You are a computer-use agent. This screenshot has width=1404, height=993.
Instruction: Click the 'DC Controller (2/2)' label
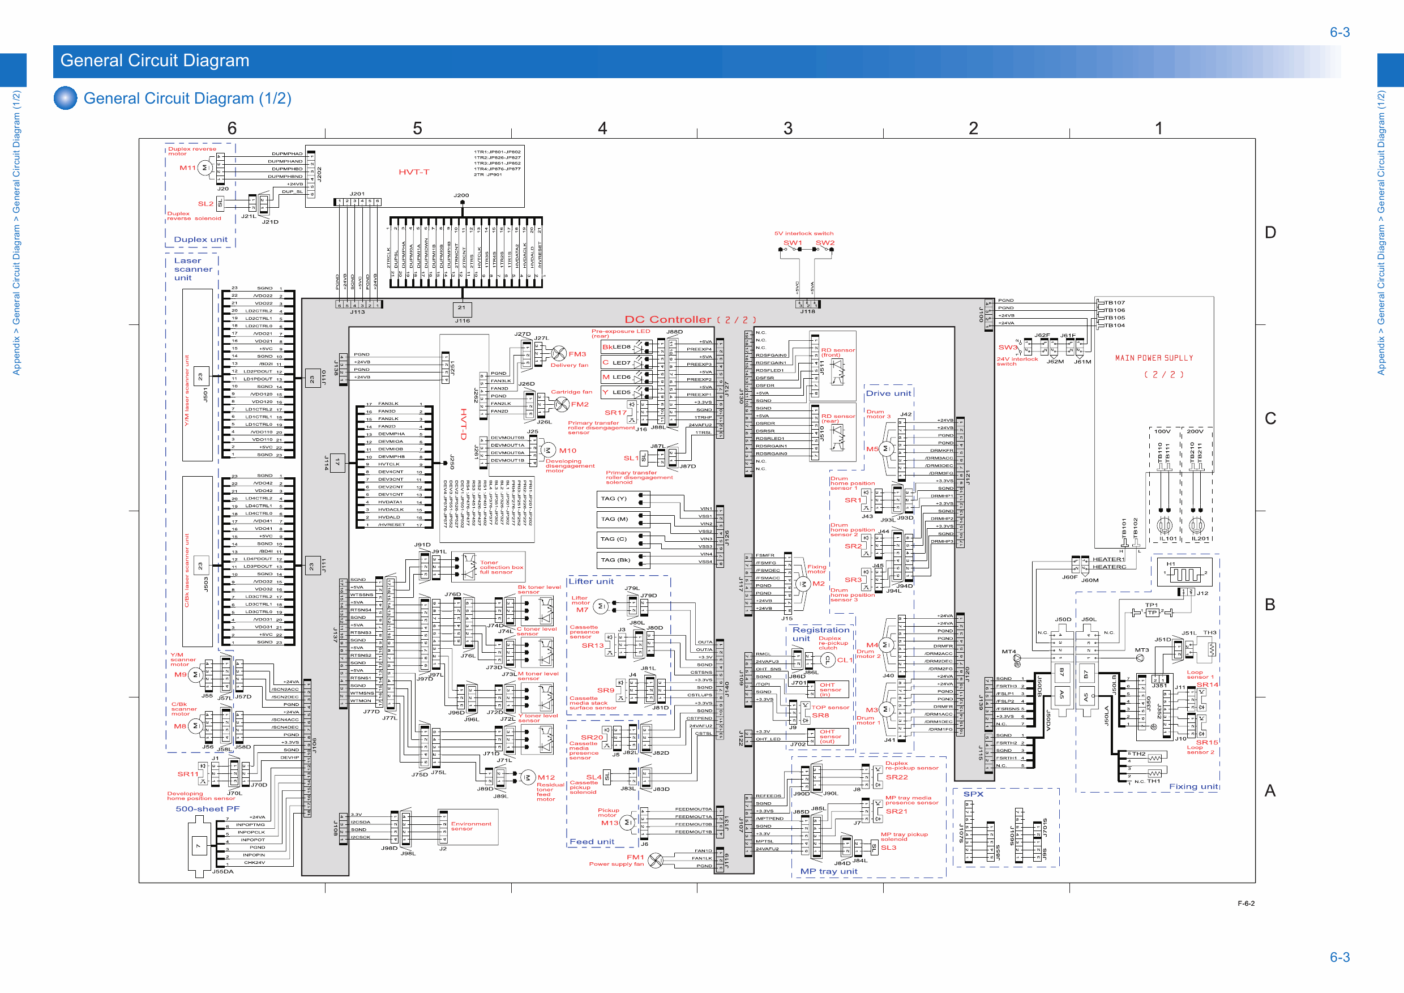(x=690, y=320)
